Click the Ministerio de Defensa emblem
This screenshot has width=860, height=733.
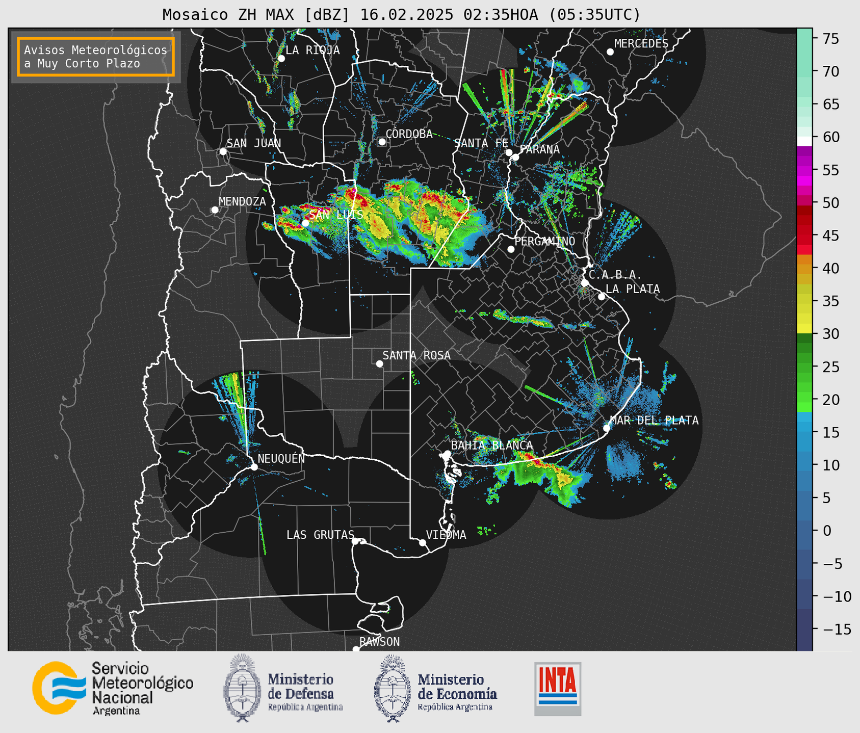pyautogui.click(x=242, y=688)
